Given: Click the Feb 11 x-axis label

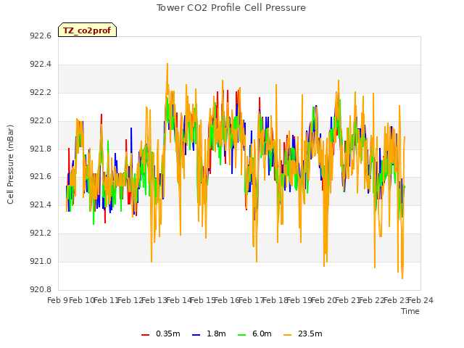Looking at the screenshot, I should [x=106, y=300].
